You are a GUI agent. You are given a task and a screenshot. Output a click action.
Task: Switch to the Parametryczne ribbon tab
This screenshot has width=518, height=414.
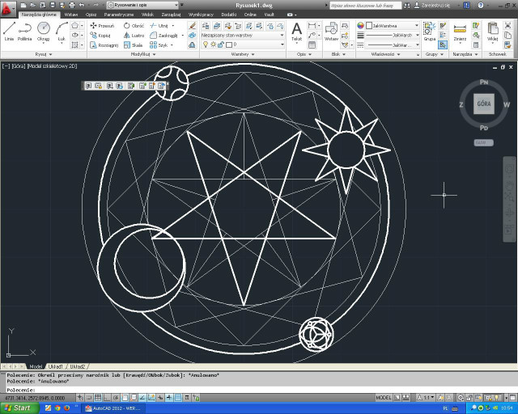[x=119, y=15]
